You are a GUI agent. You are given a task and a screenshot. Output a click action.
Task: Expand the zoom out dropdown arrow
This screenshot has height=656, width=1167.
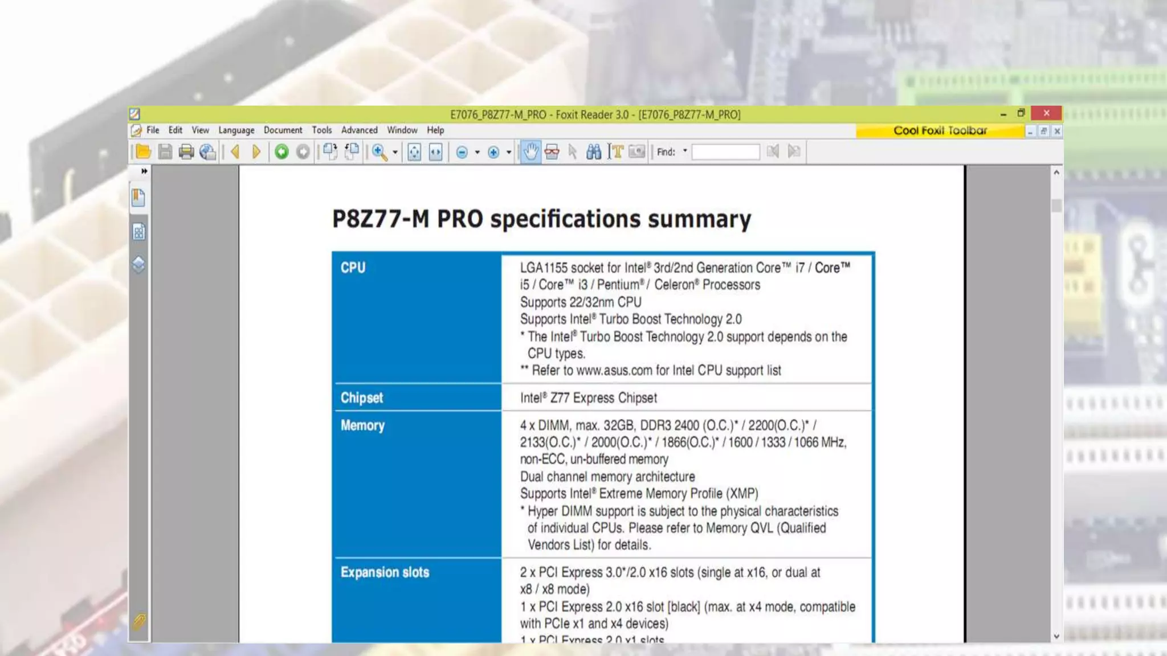tap(478, 152)
